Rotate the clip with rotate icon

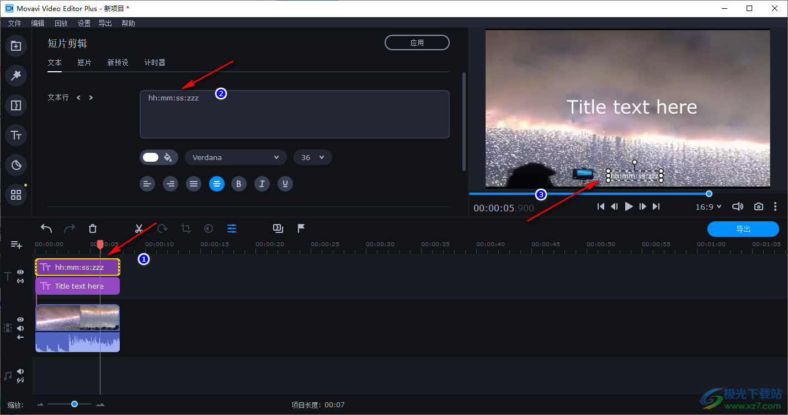coord(162,228)
